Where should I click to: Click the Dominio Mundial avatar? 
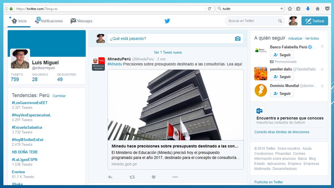261,90
